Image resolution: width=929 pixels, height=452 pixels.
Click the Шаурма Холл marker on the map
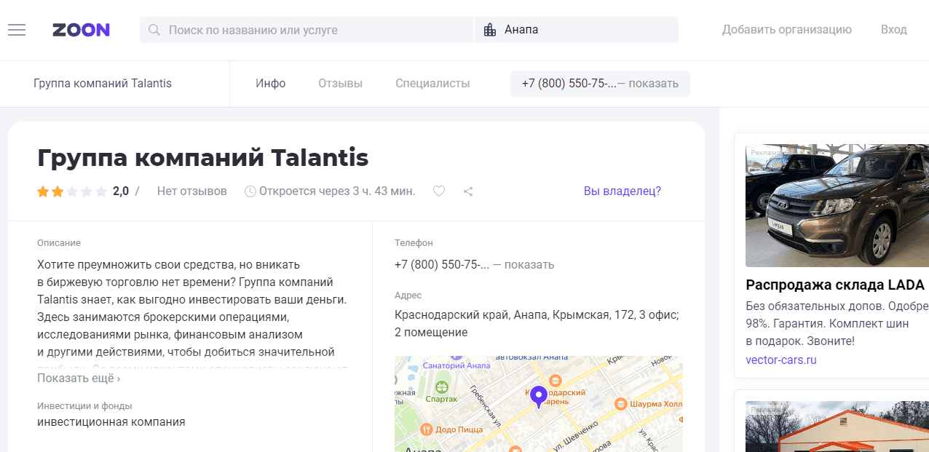pos(620,403)
